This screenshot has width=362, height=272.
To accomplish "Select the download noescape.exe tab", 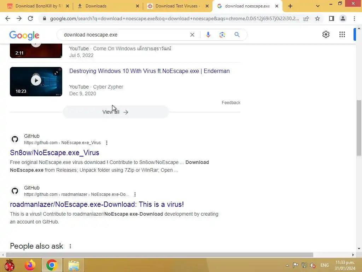I will point(247,6).
